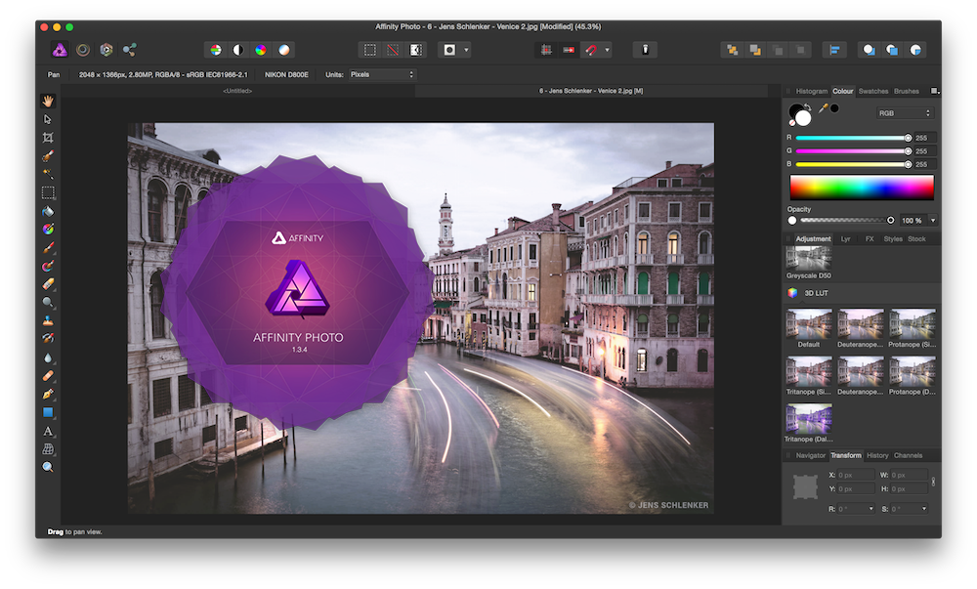Expand the opacity percentage dropdown arrow

(x=932, y=221)
